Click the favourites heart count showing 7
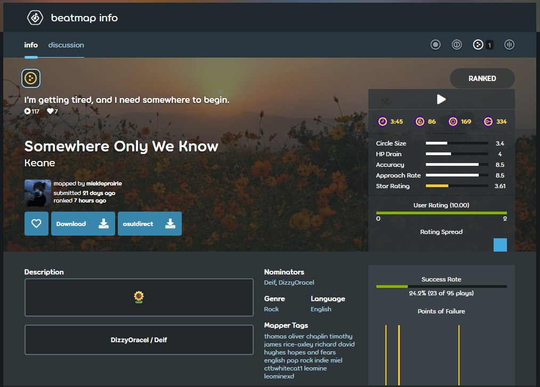Image resolution: width=540 pixels, height=387 pixels. click(x=52, y=111)
